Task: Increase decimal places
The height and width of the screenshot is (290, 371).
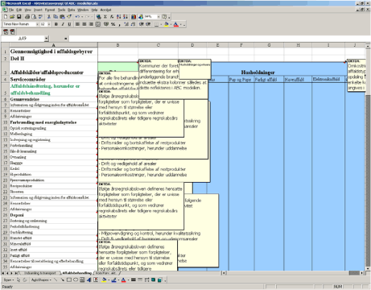Action: click(x=126, y=24)
